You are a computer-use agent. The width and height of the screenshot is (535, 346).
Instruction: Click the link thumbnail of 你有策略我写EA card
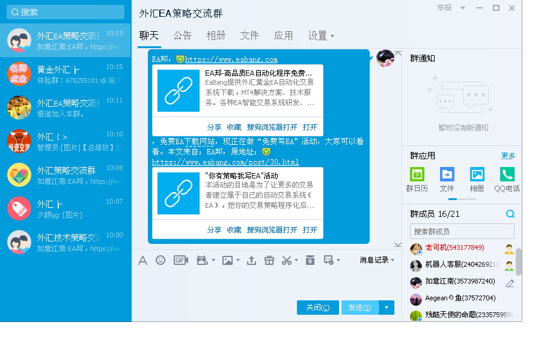(x=179, y=193)
